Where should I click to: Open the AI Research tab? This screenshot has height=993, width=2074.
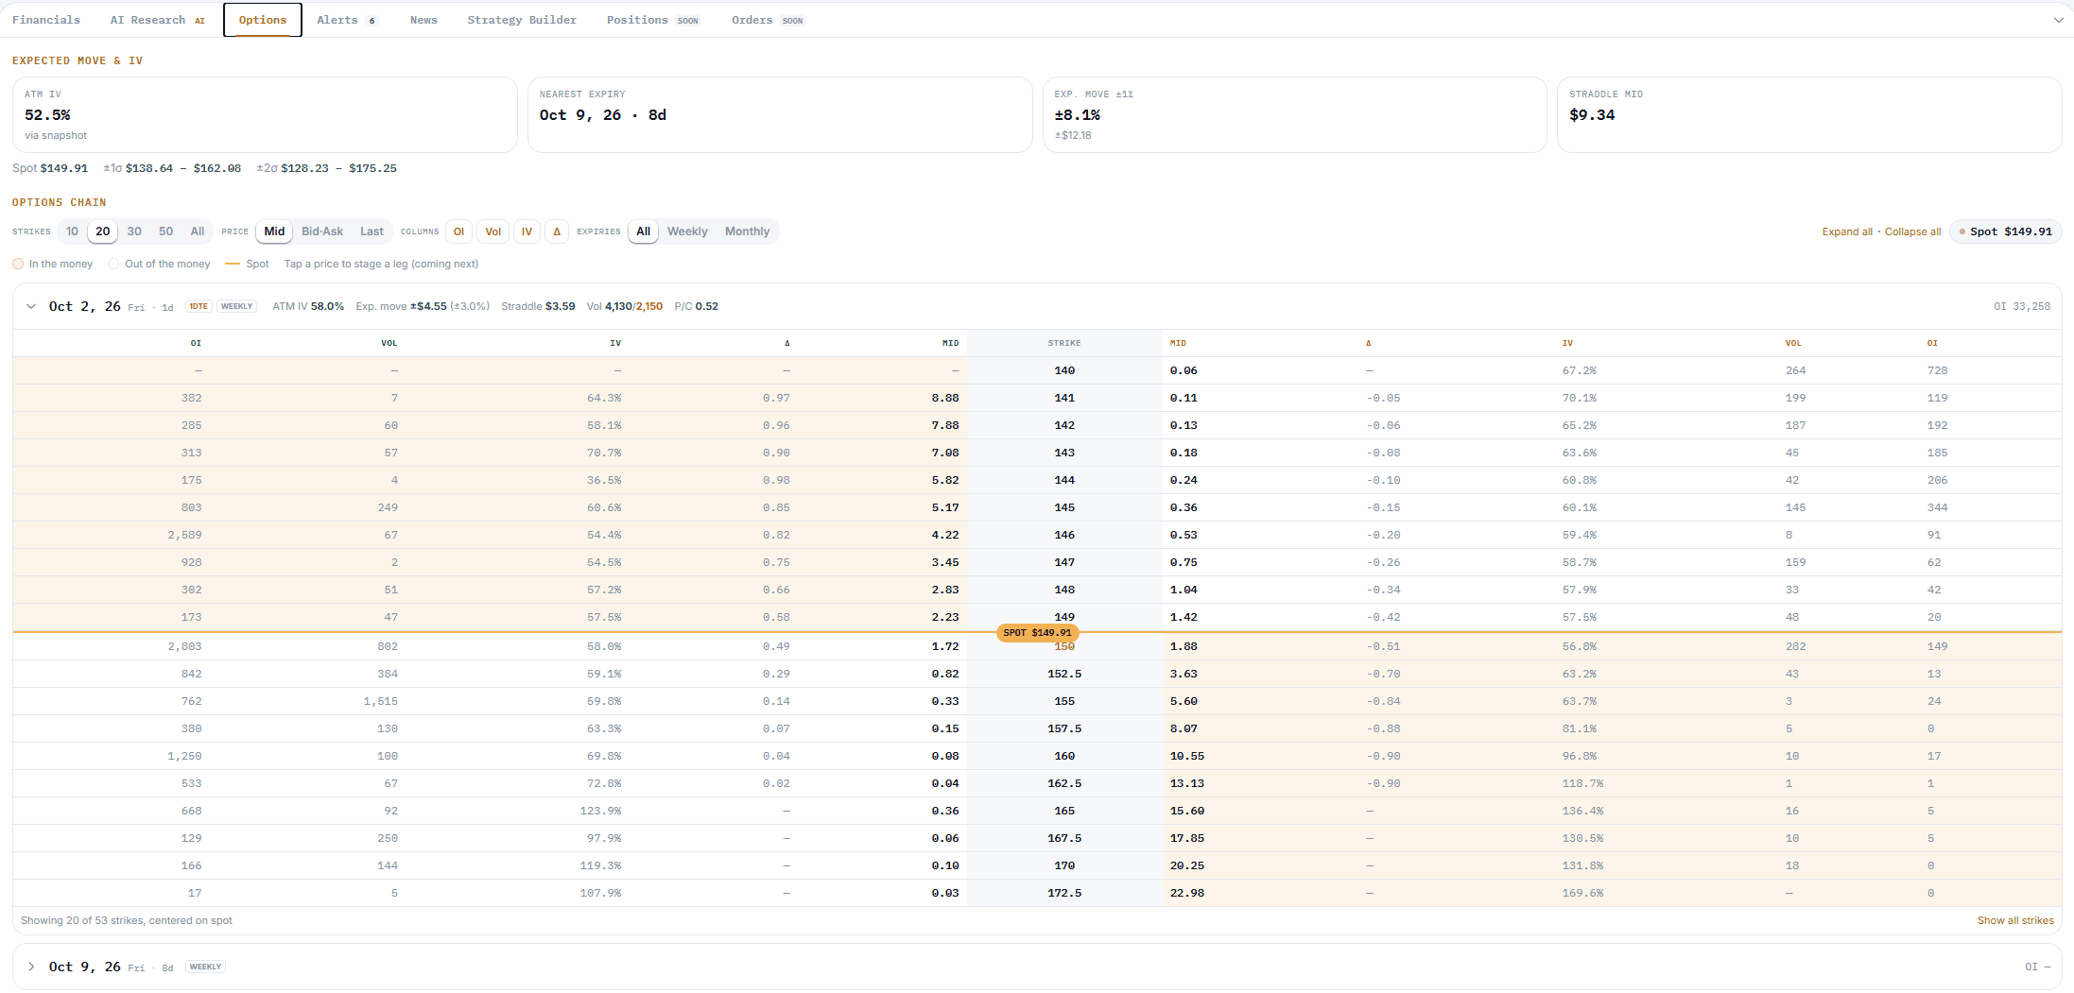point(157,20)
